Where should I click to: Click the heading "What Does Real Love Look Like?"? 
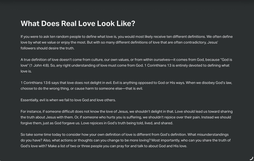pos(78,24)
